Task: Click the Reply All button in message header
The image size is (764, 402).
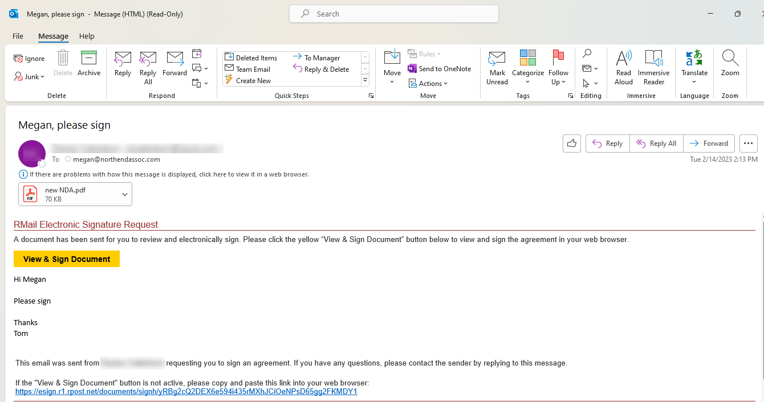Action: (656, 143)
